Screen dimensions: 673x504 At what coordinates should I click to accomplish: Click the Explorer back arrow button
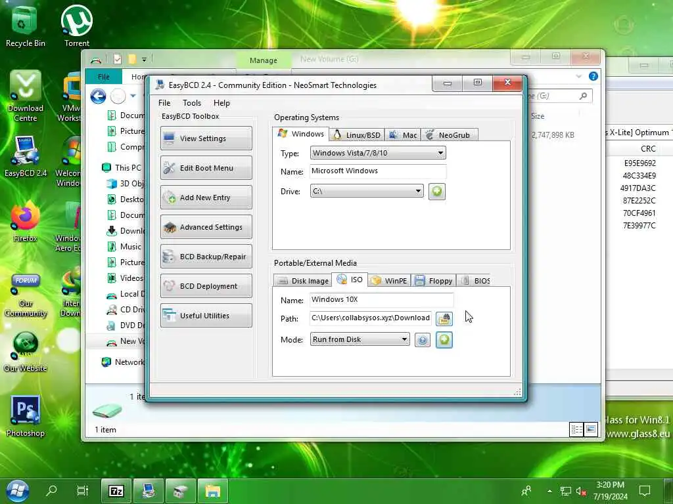click(99, 96)
